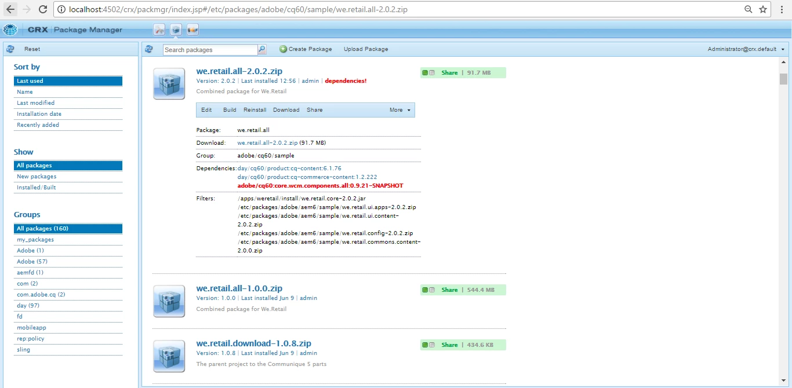The height and width of the screenshot is (388, 792).
Task: Bookmark this page with the star icon
Action: (x=763, y=9)
